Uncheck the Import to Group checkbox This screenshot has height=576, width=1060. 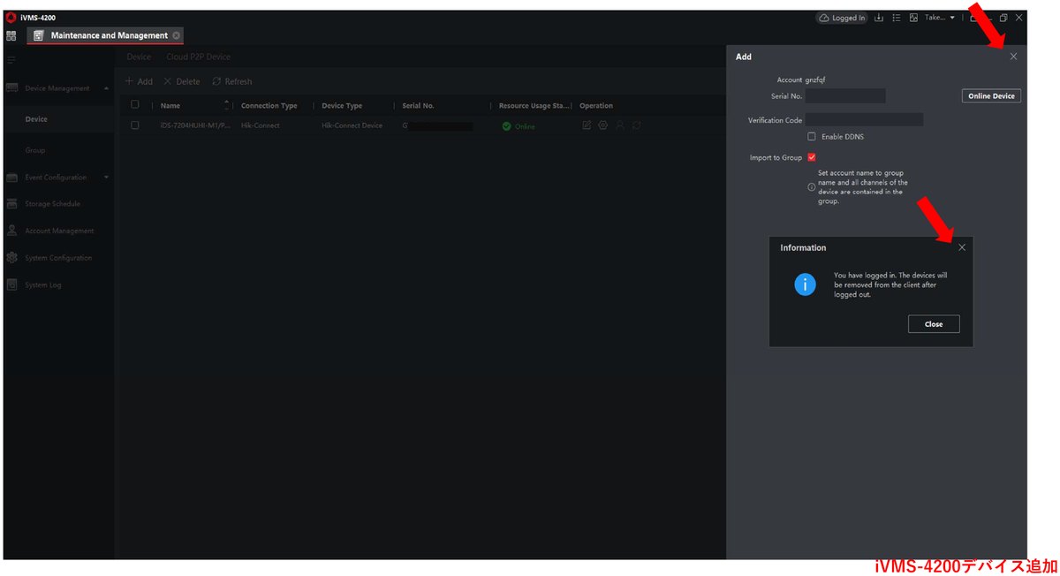[812, 157]
